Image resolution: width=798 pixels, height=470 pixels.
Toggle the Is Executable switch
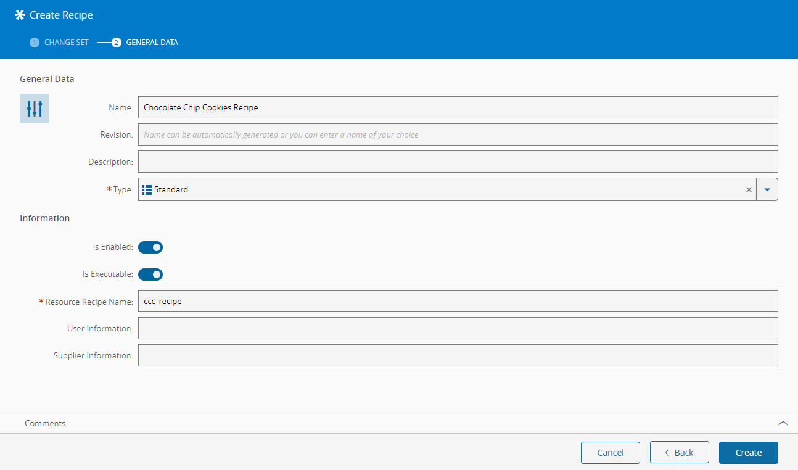click(x=150, y=274)
